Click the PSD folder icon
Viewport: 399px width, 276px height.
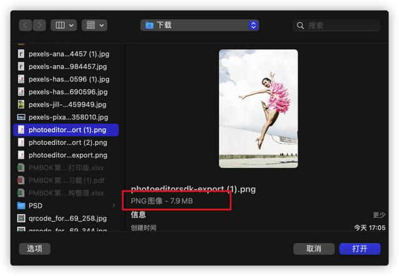21,205
